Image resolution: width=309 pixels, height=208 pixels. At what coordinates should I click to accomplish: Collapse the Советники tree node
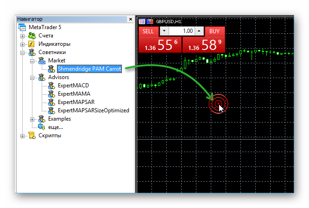tap(22, 53)
